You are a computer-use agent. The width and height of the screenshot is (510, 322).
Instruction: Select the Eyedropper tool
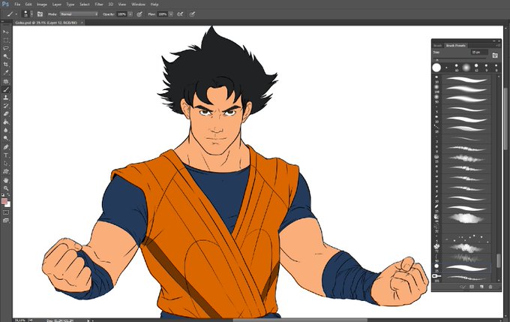6,73
